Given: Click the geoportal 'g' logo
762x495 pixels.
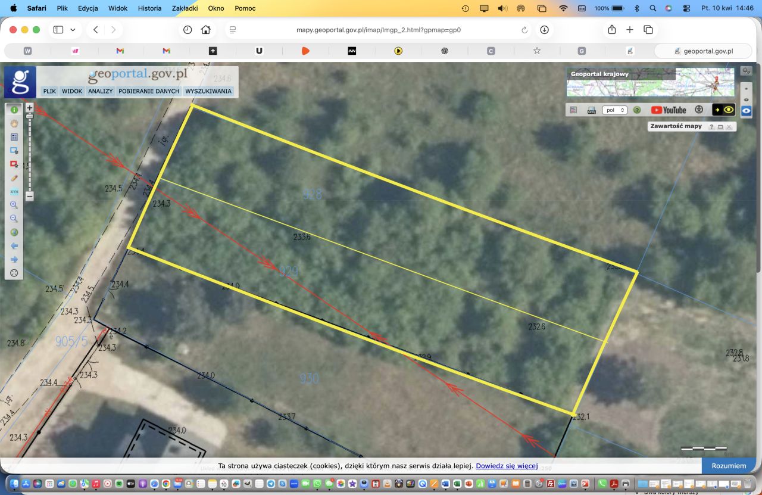Looking at the screenshot, I should click(20, 82).
